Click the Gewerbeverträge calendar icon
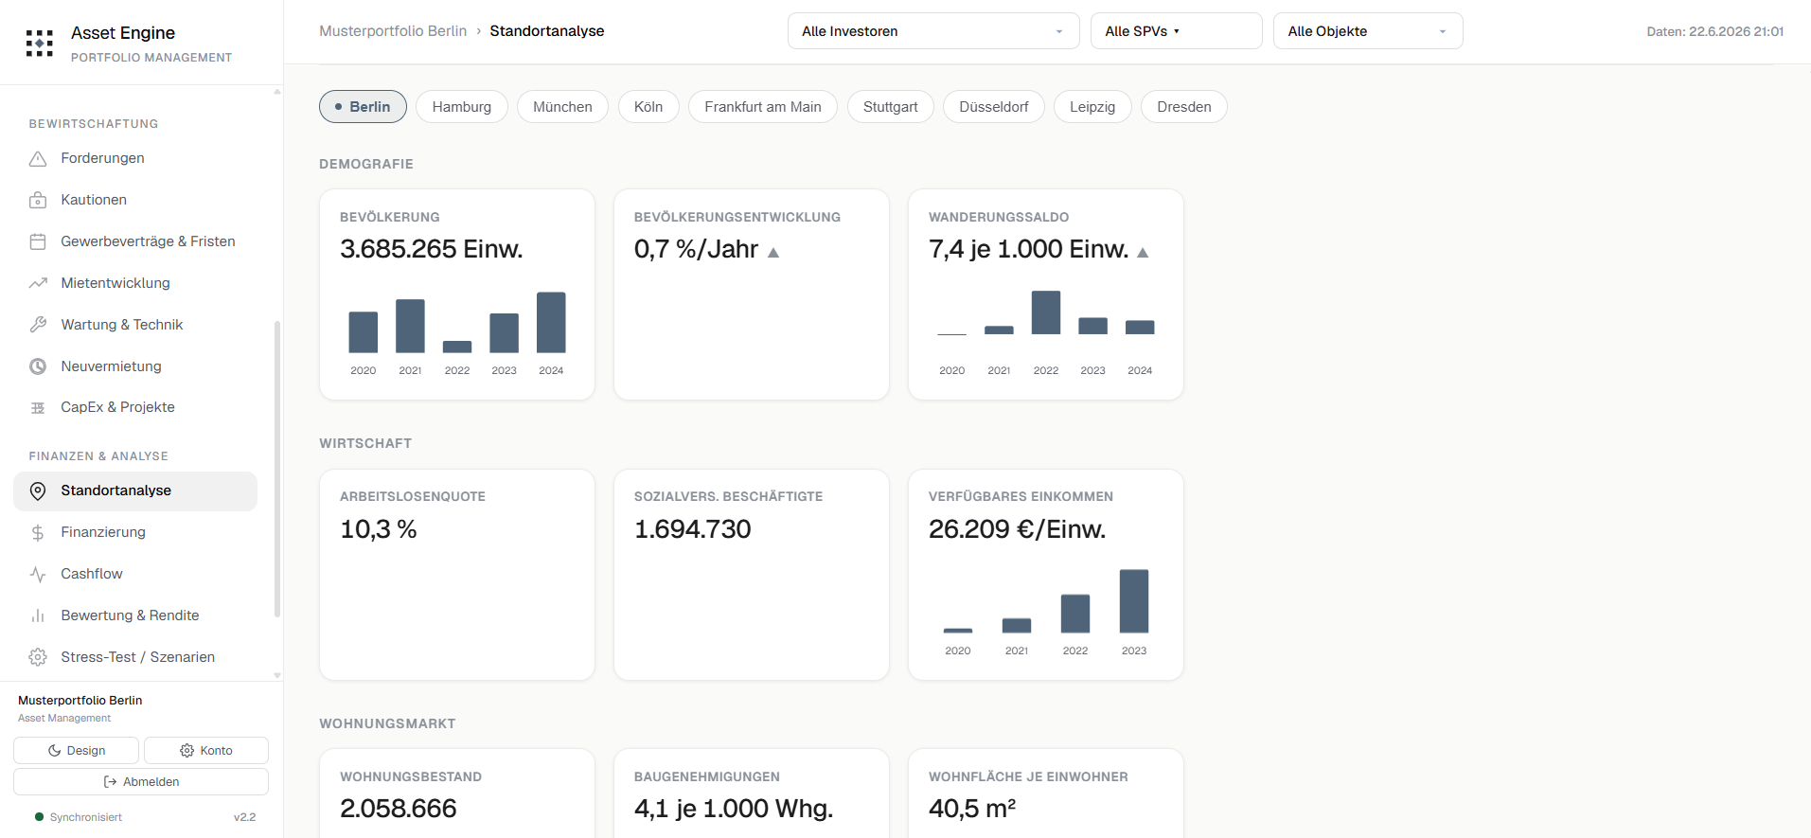 coord(38,241)
